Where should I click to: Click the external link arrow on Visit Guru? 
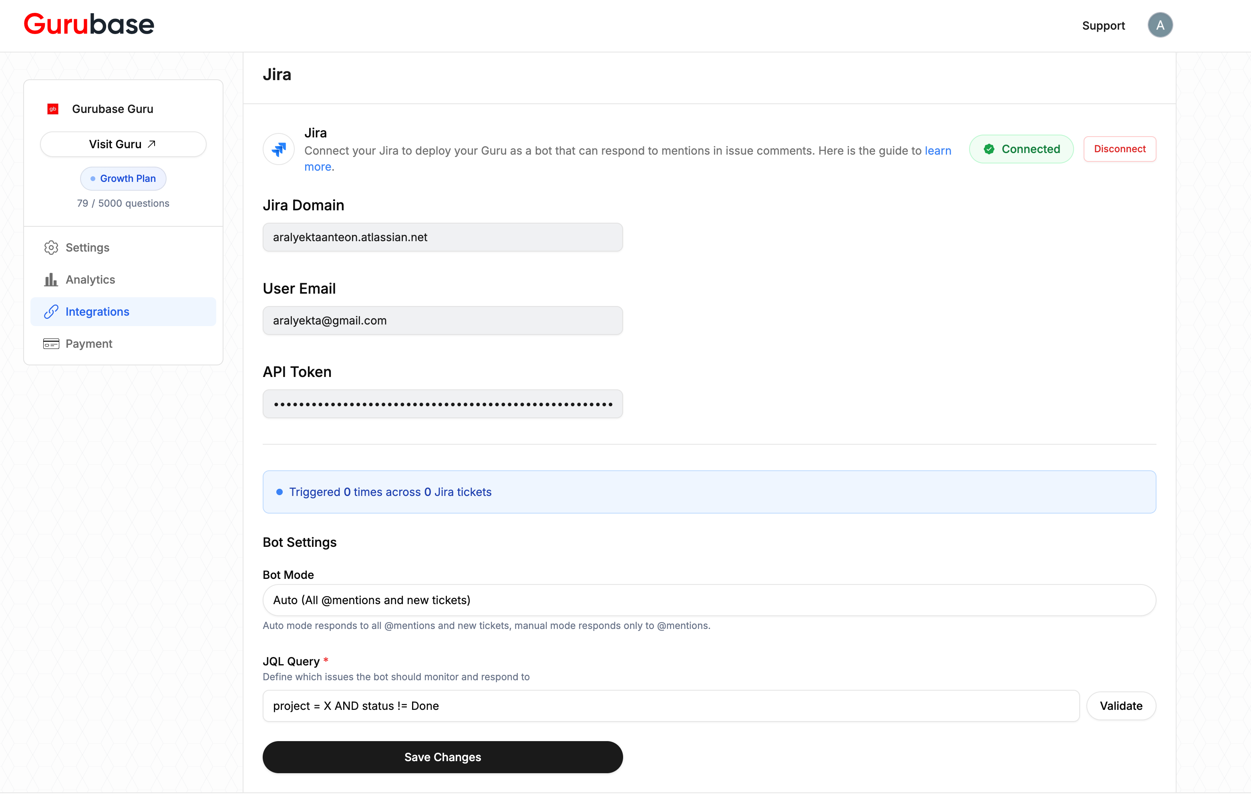click(x=151, y=144)
